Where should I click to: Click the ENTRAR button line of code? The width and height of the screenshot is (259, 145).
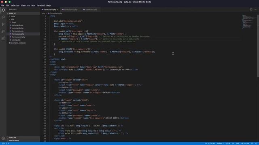pos(89,93)
